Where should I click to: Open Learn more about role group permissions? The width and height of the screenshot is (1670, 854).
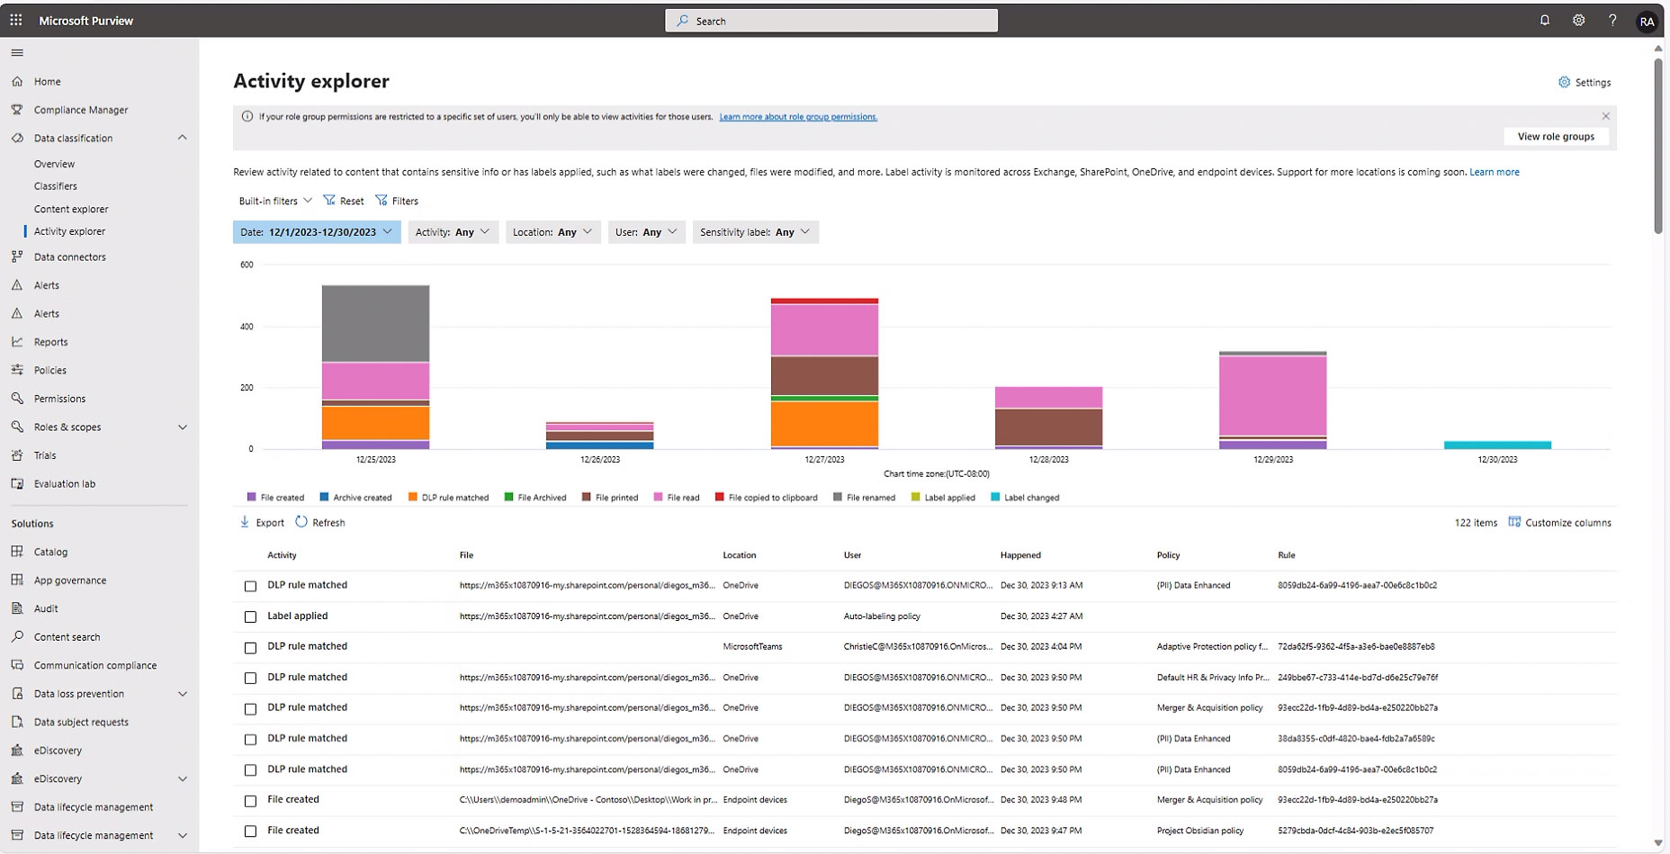click(798, 117)
